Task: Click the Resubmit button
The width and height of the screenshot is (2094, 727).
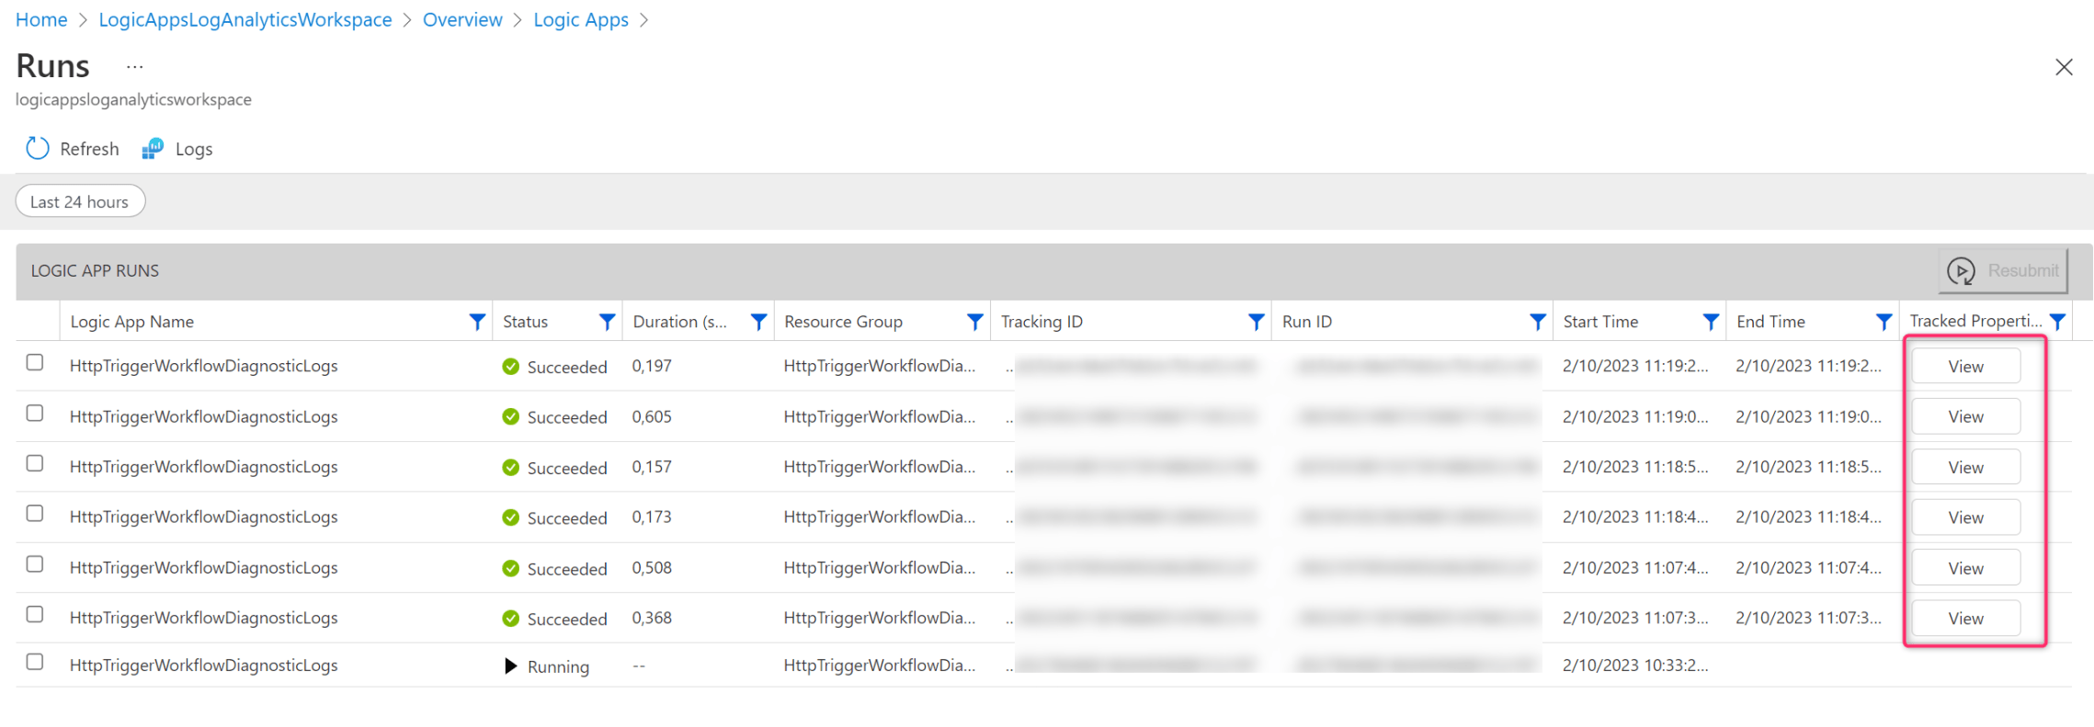Action: click(x=2003, y=270)
